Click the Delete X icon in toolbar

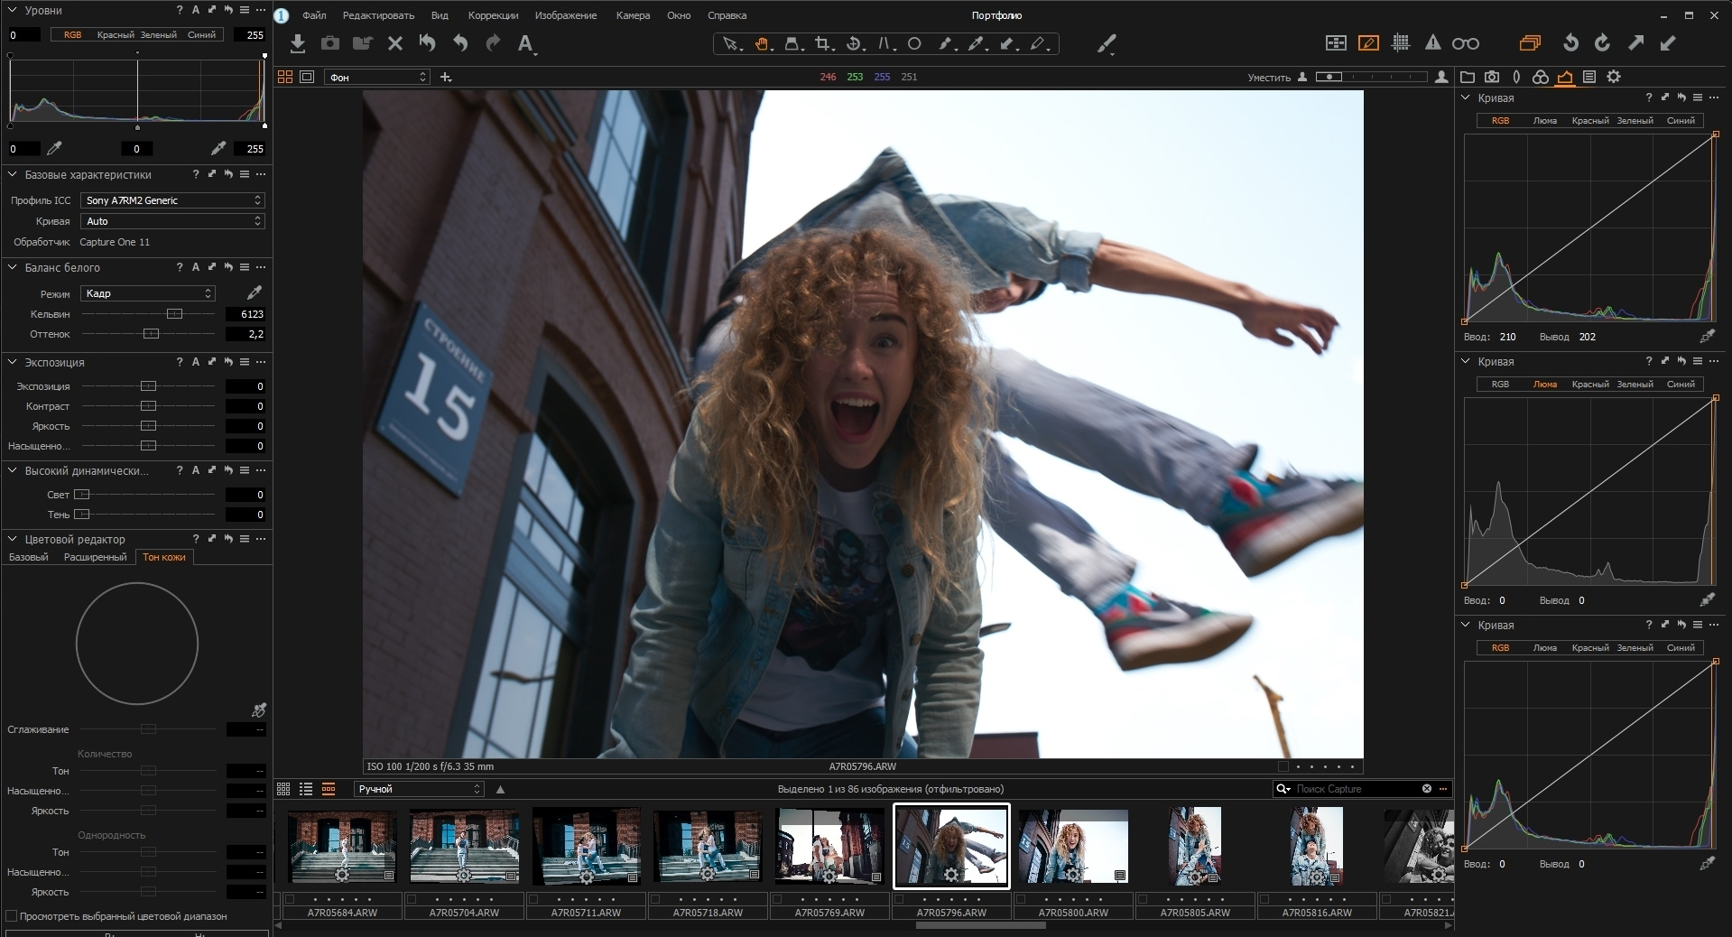pos(394,43)
